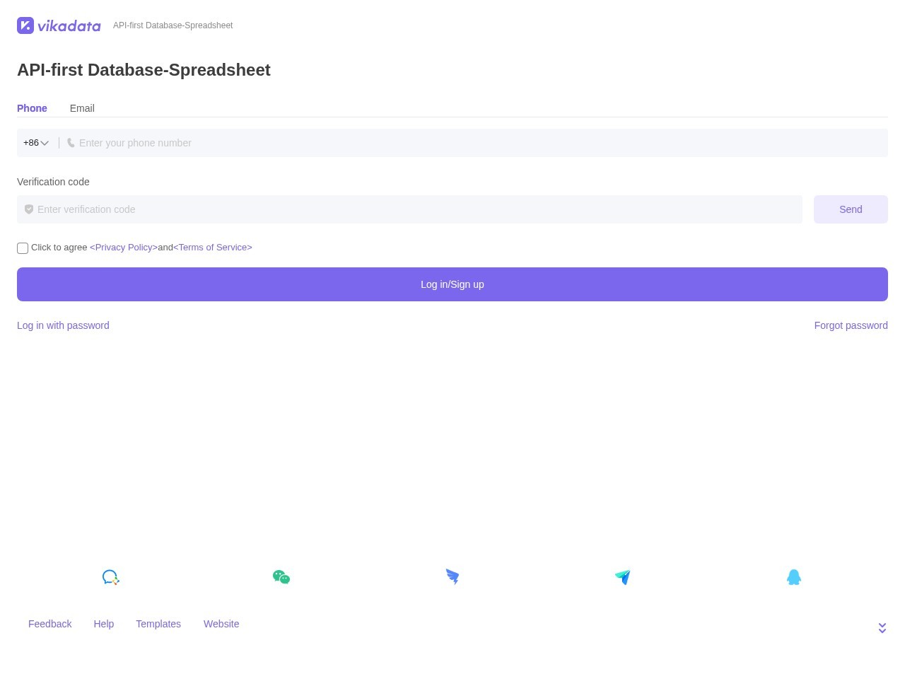The height and width of the screenshot is (679, 905).
Task: Log in with WeCom icon
Action: point(110,577)
